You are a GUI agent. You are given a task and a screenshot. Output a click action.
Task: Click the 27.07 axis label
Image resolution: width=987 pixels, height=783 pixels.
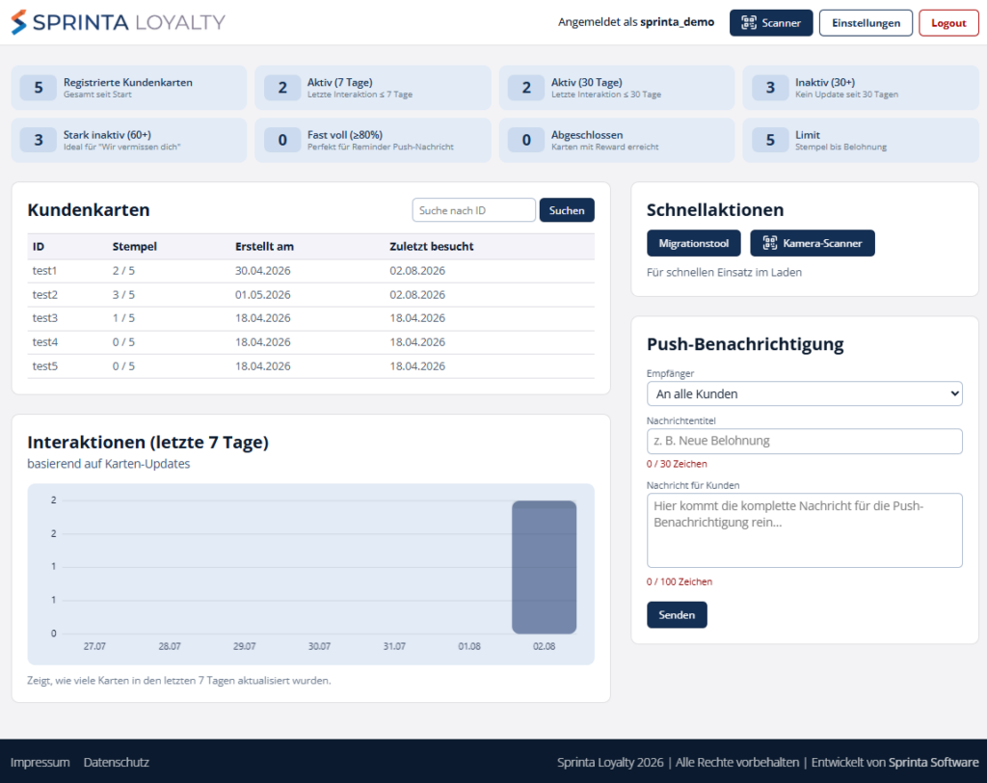tap(94, 646)
